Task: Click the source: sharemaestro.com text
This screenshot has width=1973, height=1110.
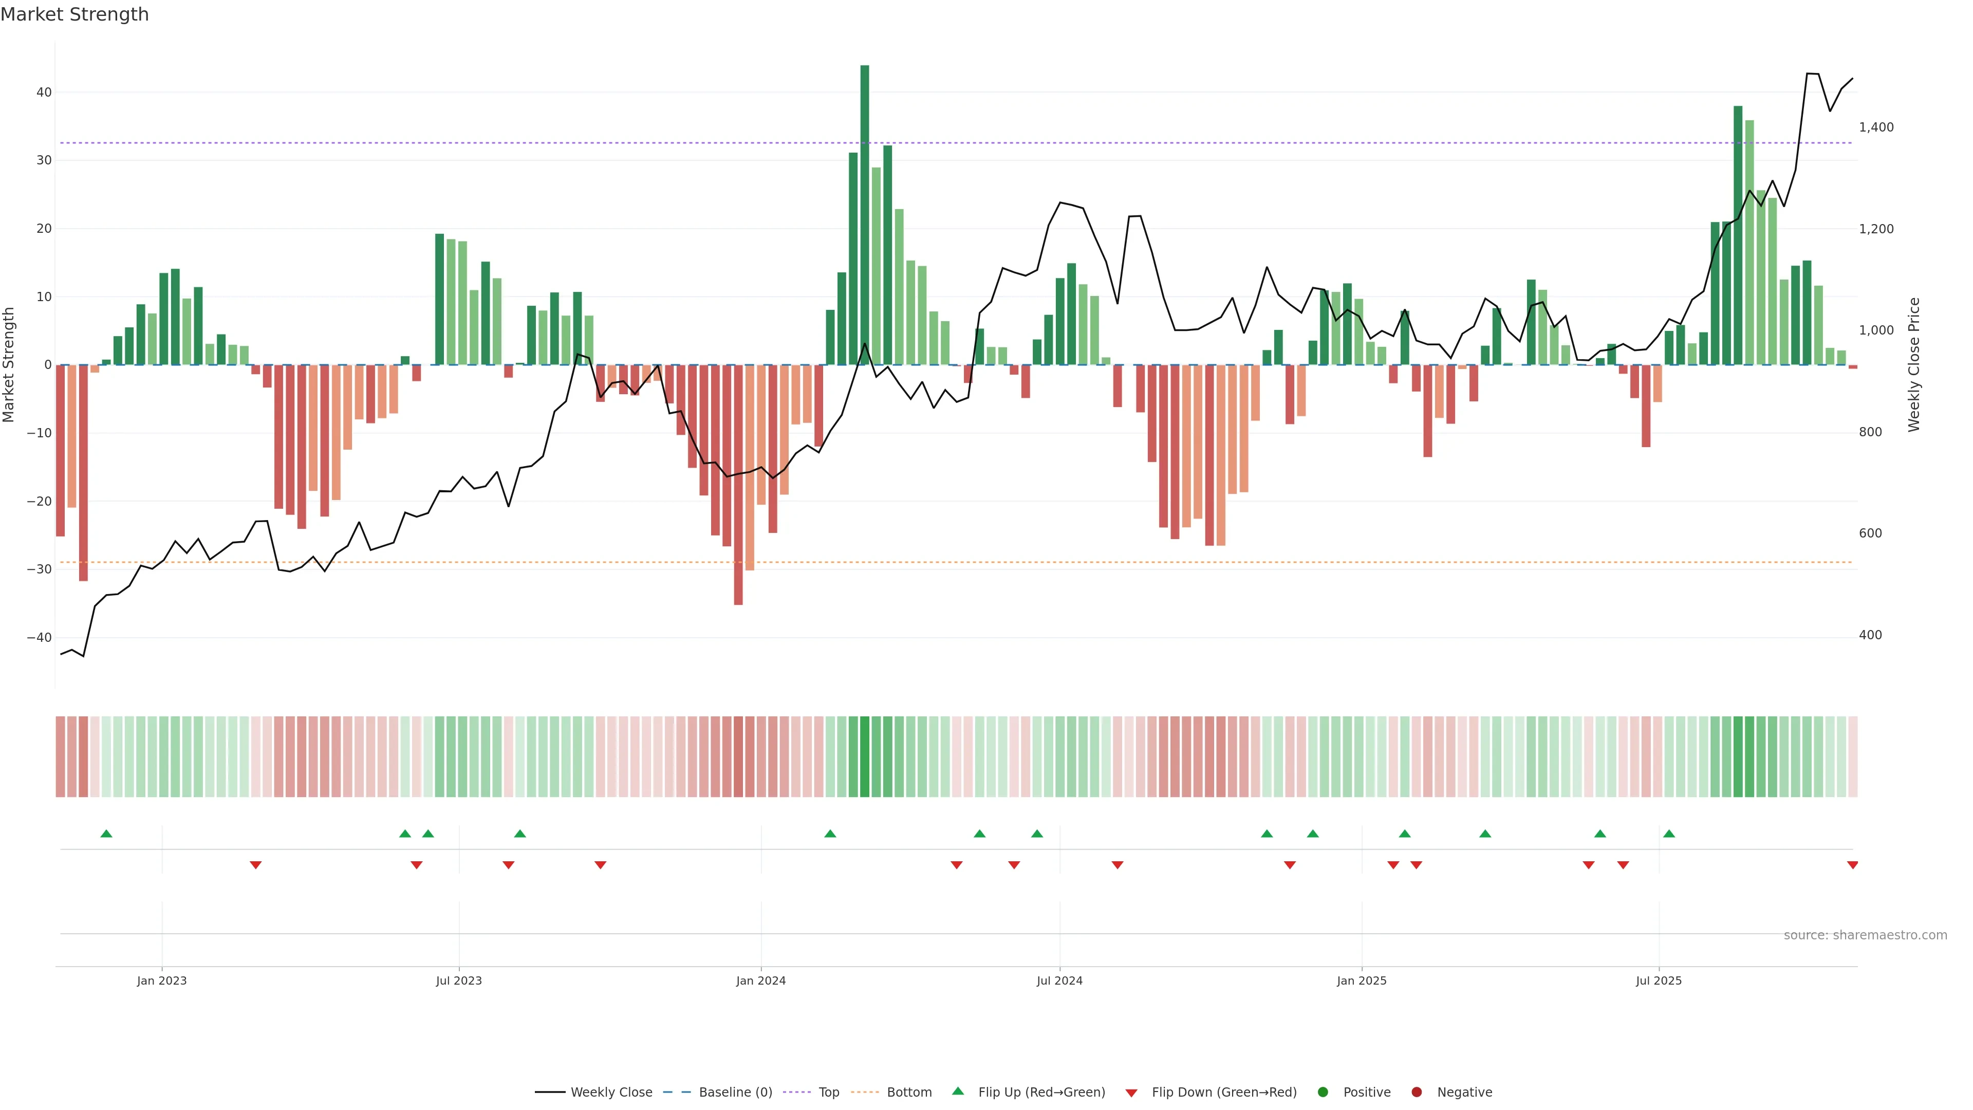Action: (1865, 935)
